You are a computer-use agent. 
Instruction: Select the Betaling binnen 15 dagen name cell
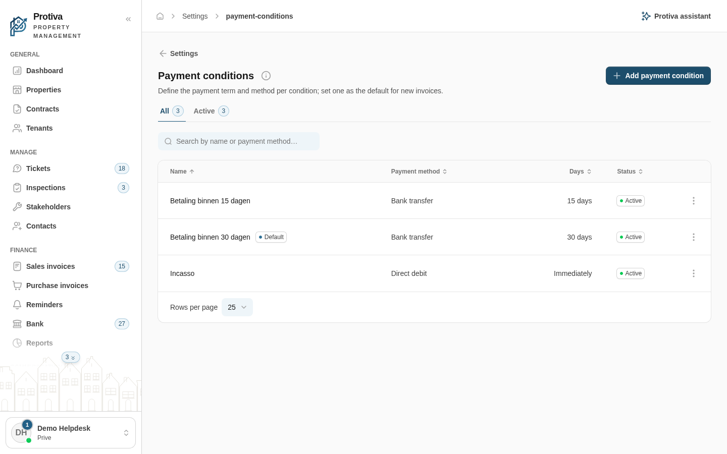coord(210,201)
